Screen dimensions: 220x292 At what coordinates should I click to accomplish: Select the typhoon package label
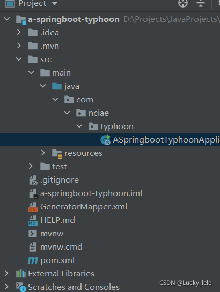117,127
